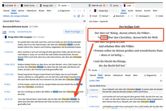Screen dimensions: 166x111
Task: Click the 'Der Psalter' breadcrumb
Action: (94, 21)
